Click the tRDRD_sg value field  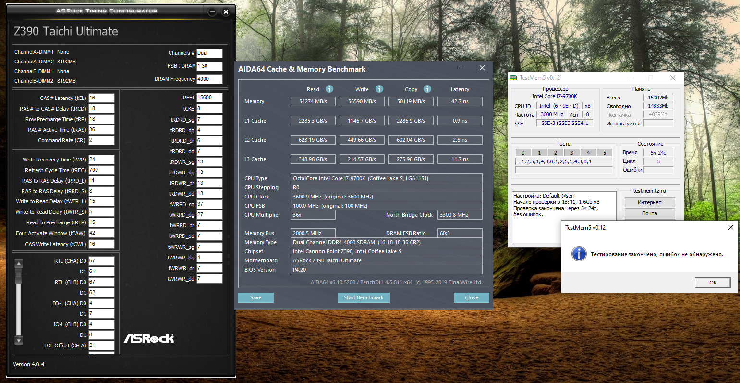point(209,120)
